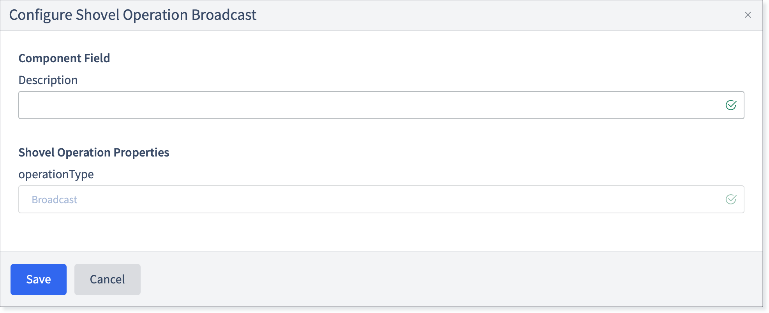Click inside the disabled operationType box
Viewport: 769px width, 313px height.
tap(381, 199)
